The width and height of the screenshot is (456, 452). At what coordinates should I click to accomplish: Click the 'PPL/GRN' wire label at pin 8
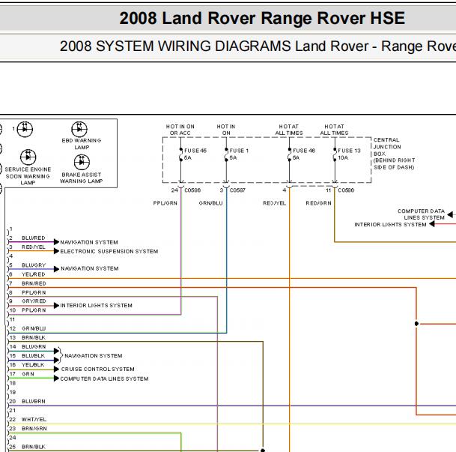pyautogui.click(x=34, y=292)
